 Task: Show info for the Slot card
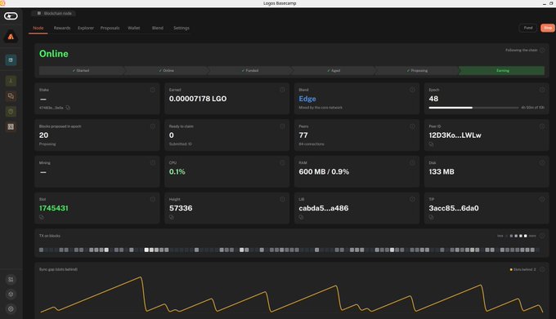(152, 199)
